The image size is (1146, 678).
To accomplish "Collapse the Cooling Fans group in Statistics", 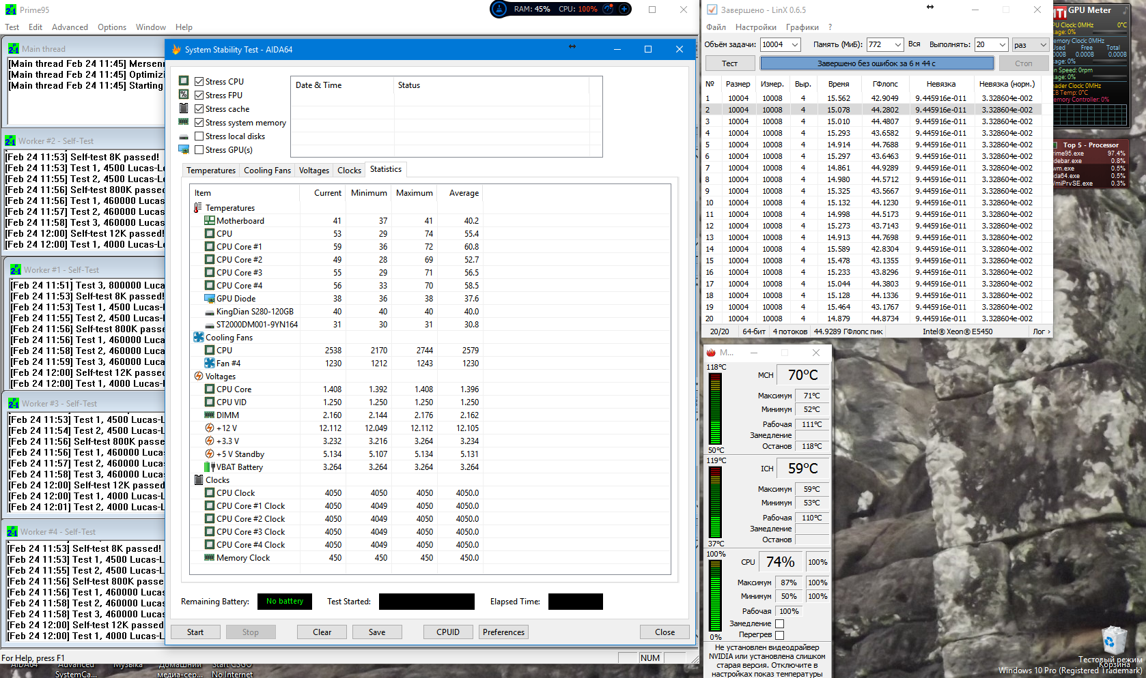I will pos(198,337).
